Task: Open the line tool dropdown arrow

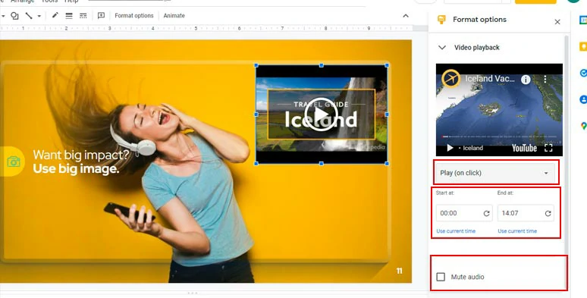Action: point(39,16)
